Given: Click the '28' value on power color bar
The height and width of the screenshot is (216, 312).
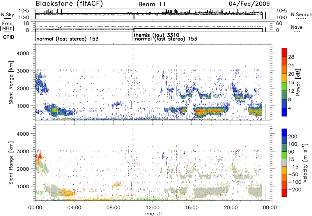Looking at the screenshot, I should click(291, 57).
